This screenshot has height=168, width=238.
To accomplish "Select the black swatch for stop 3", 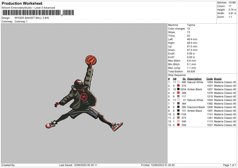I will coord(178,89).
